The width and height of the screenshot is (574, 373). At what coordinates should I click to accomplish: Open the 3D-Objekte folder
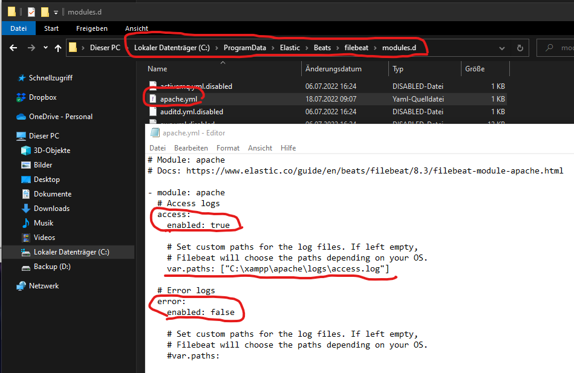(x=51, y=151)
